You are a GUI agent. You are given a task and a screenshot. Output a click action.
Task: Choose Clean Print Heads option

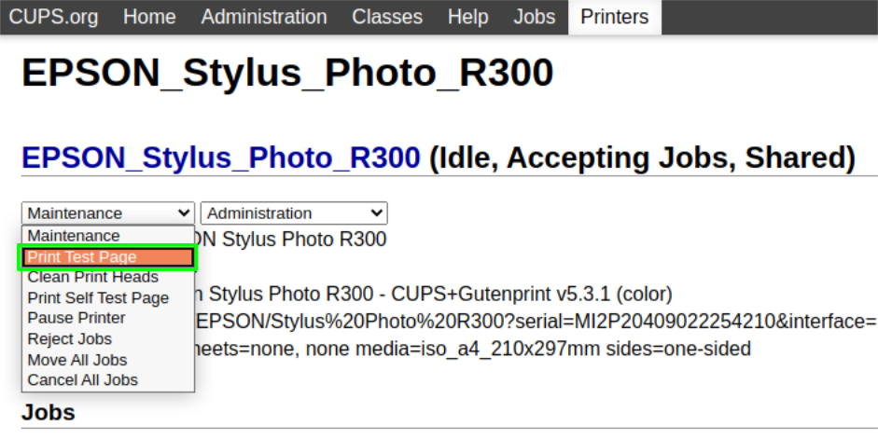(93, 277)
